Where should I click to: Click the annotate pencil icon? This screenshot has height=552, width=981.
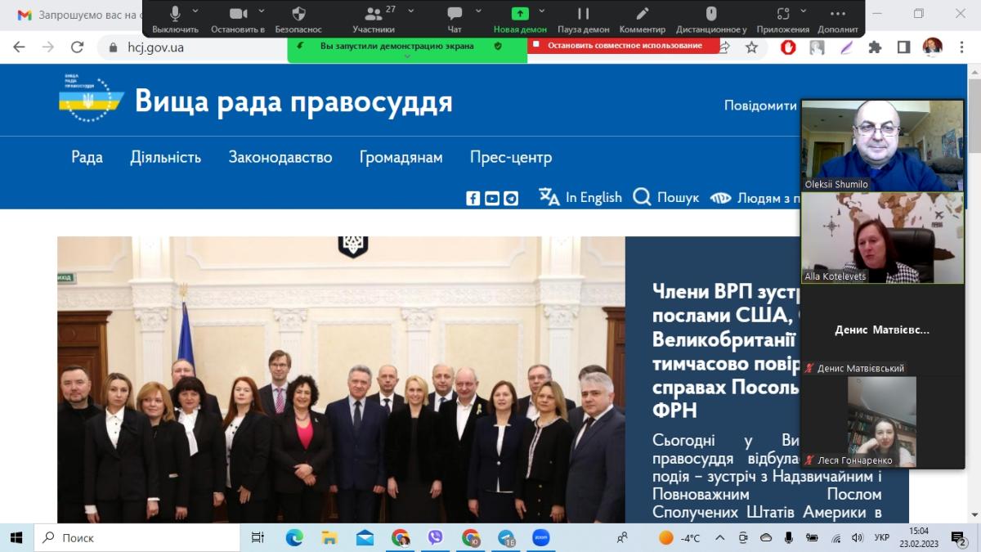pyautogui.click(x=643, y=14)
